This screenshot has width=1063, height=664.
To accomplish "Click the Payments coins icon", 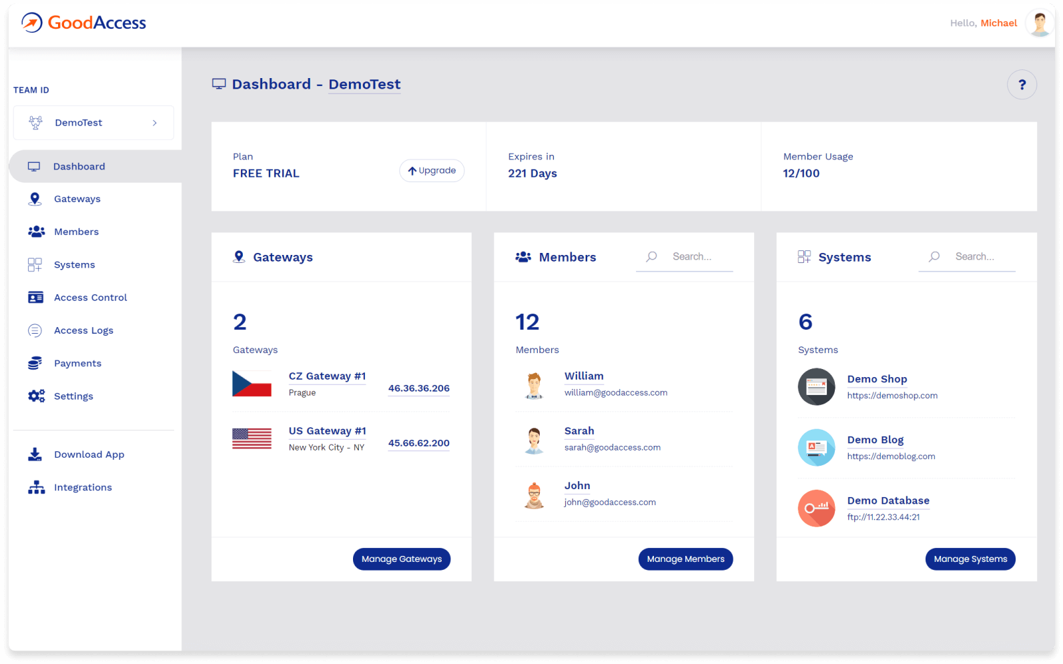I will (x=35, y=363).
